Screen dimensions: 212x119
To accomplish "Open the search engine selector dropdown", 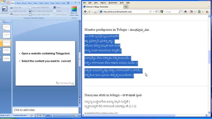I will [x=162, y=12].
